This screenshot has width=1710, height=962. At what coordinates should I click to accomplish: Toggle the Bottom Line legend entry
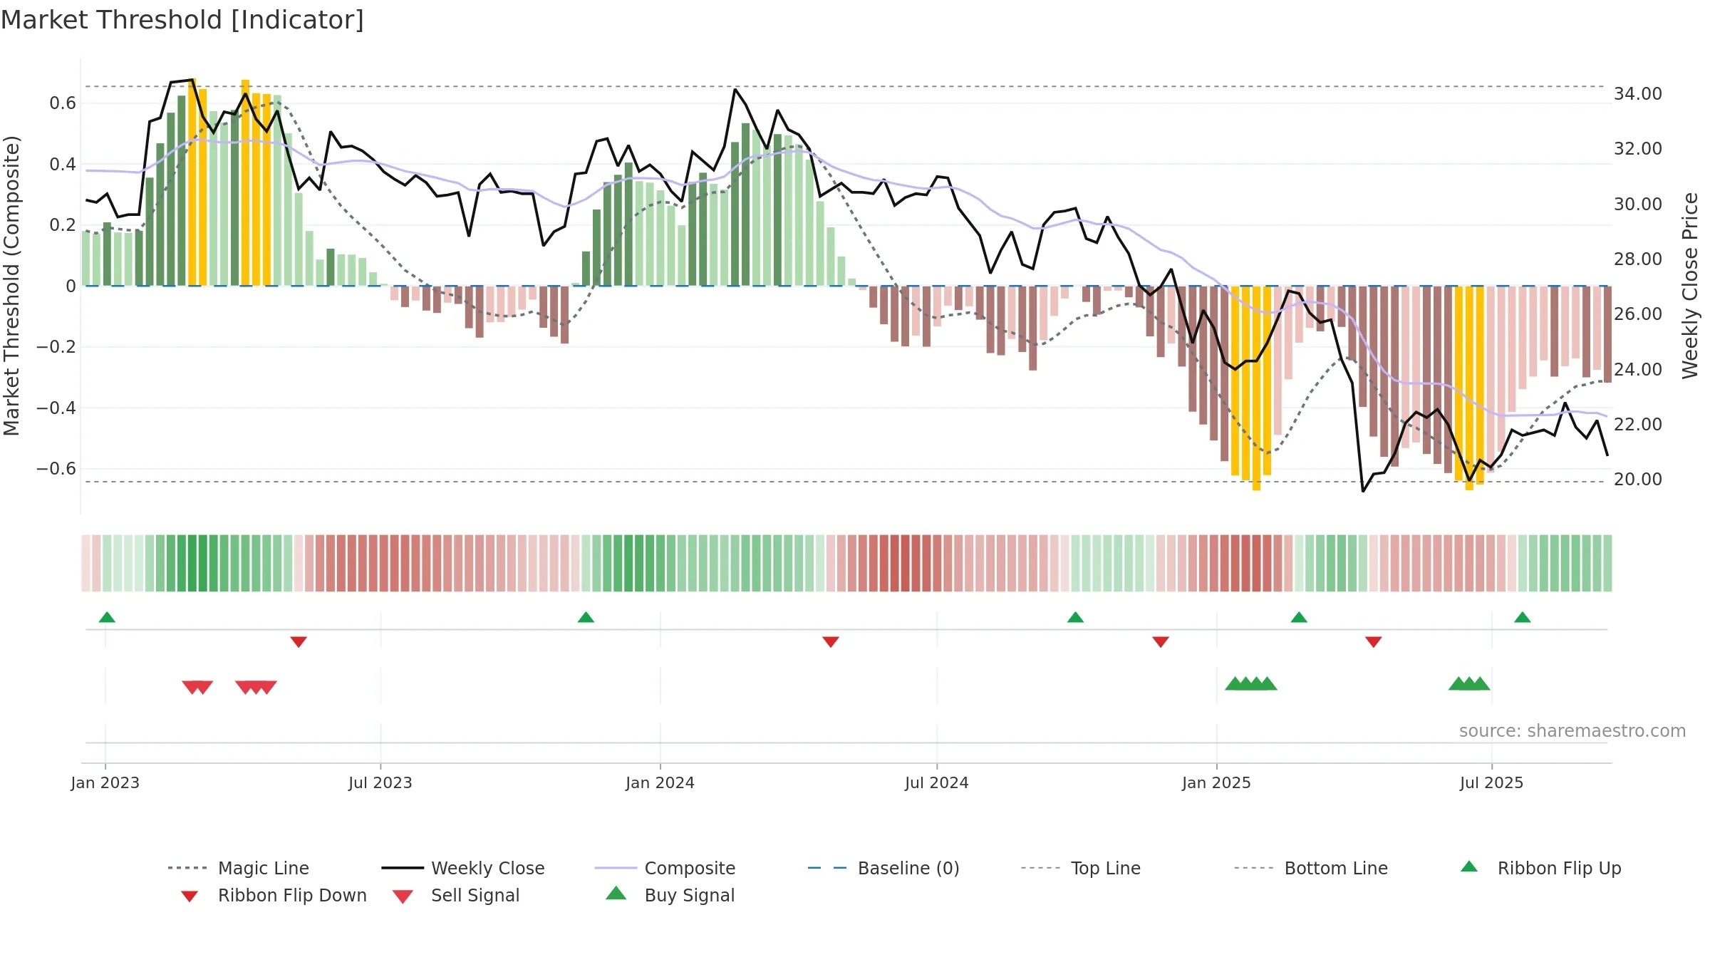click(x=1311, y=868)
